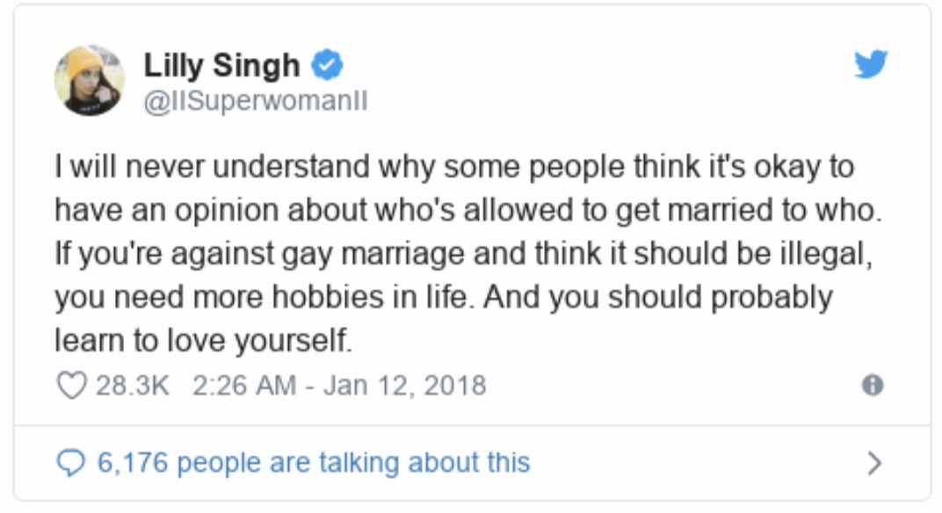The image size is (942, 513).
Task: Click the 28.3K like count
Action: [x=133, y=385]
